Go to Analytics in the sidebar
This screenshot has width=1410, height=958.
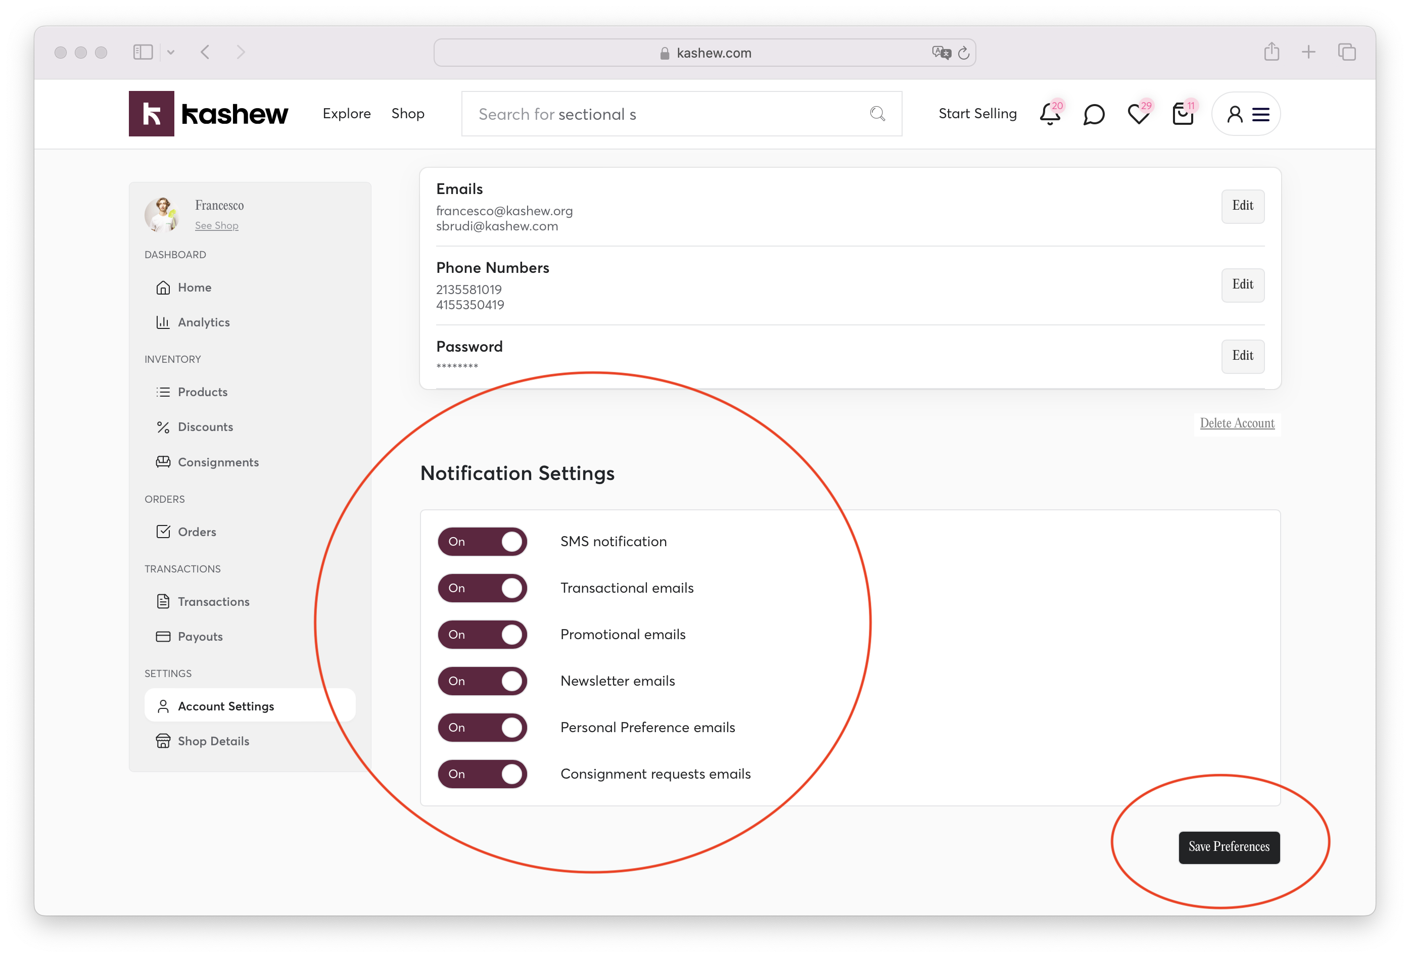coord(203,322)
